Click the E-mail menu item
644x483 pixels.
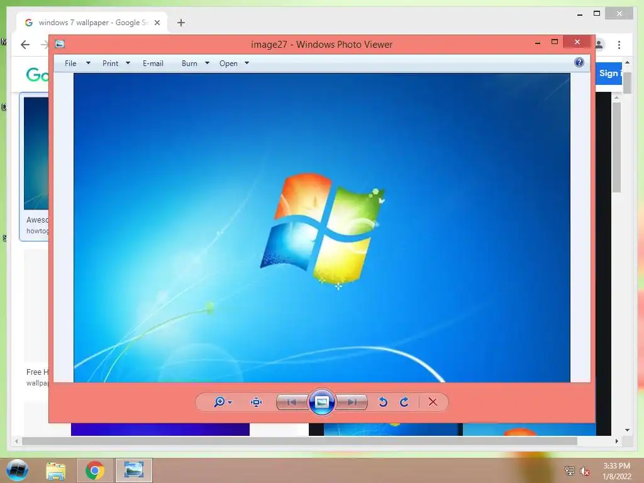153,64
